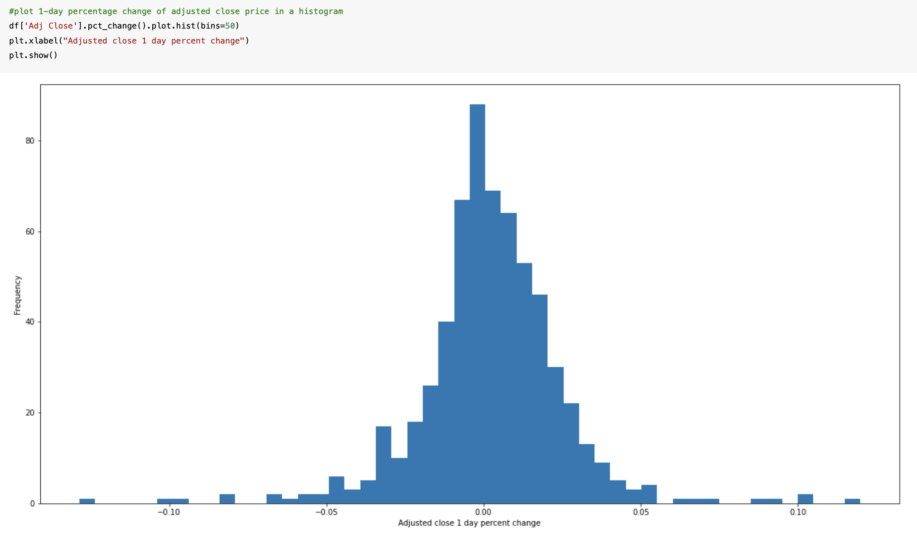917x544 pixels.
Task: Click the -0.10 tick label
Action: (169, 512)
